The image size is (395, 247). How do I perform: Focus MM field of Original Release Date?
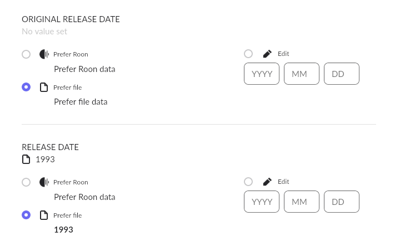pos(302,74)
